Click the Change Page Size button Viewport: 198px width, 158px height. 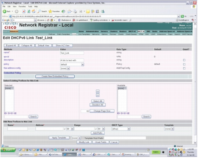coord(102,111)
